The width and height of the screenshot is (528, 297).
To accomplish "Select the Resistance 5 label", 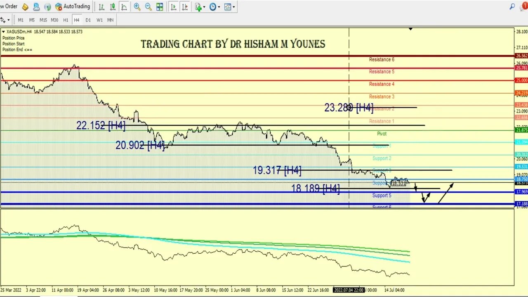I will tap(382, 72).
